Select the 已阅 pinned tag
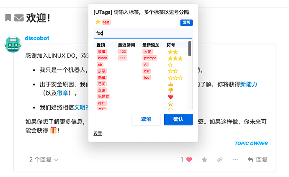289x177 pixels. tap(102, 84)
